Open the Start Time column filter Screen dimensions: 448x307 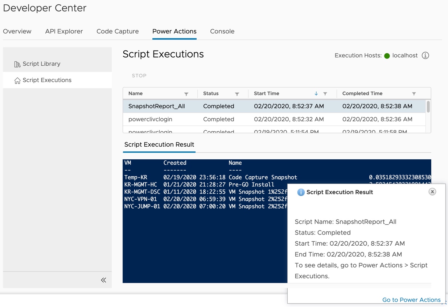click(x=325, y=94)
